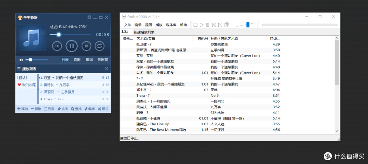Open the 模式 play mode menu
368x164 pixels.
[x=103, y=109]
